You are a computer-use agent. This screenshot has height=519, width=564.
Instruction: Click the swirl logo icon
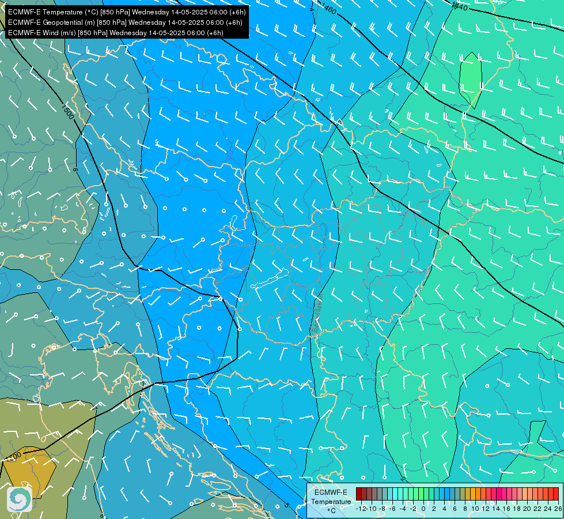[x=20, y=499]
